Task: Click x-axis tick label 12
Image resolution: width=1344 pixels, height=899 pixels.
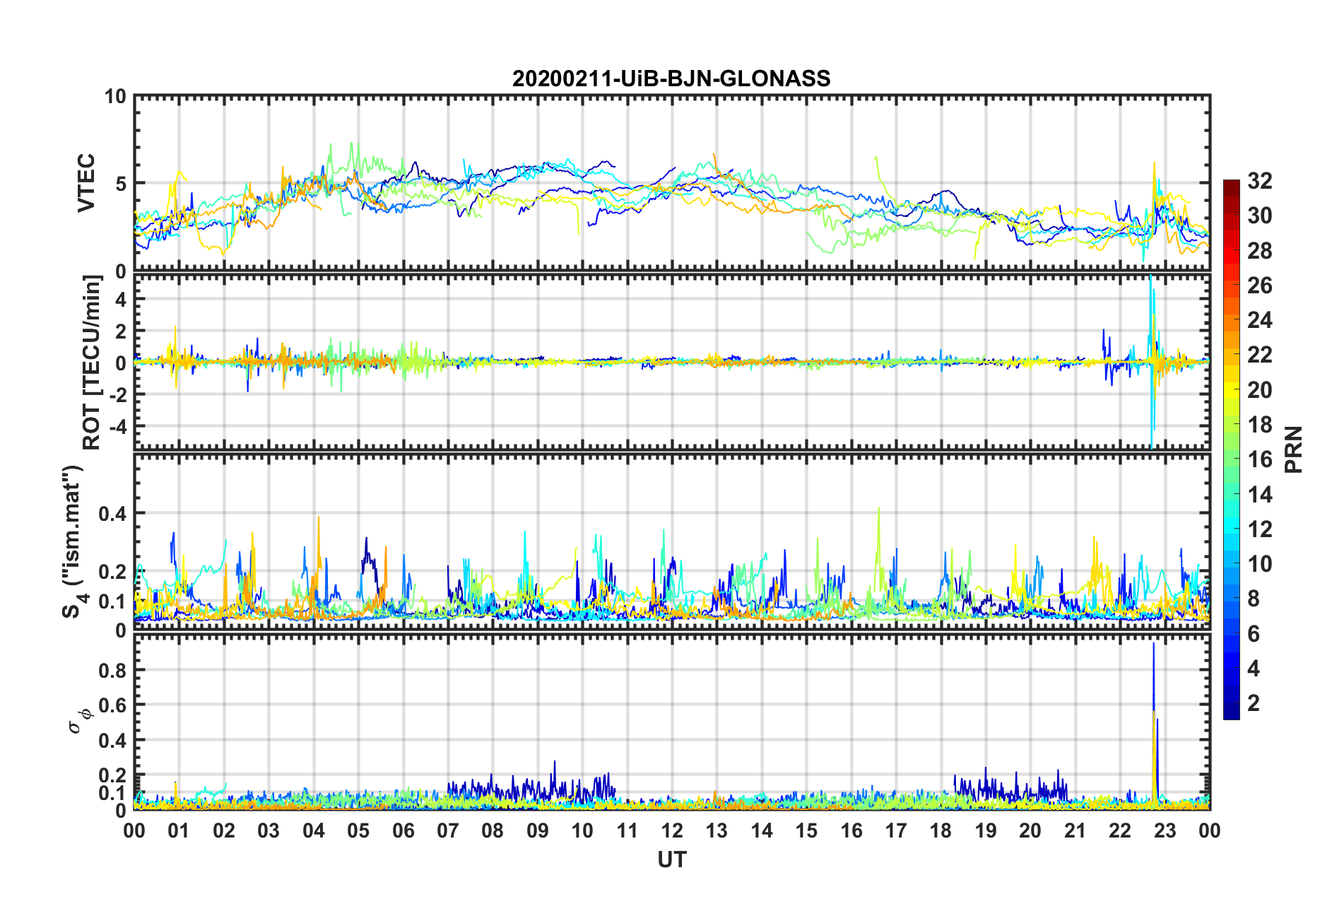Action: pos(671,830)
